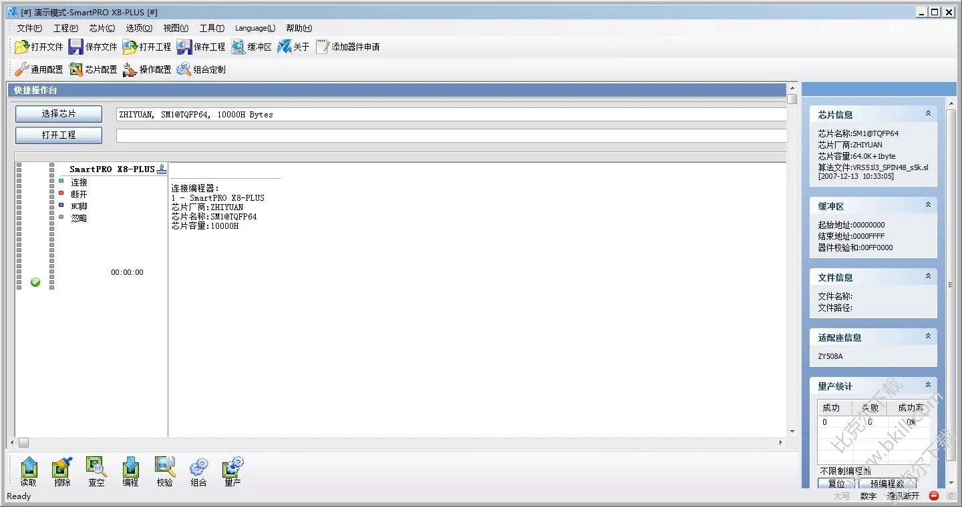The image size is (962, 507).
Task: Click the 查空 blank check icon
Action: click(97, 472)
